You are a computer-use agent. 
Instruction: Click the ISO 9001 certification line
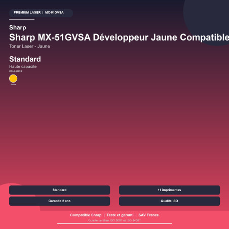(114, 220)
